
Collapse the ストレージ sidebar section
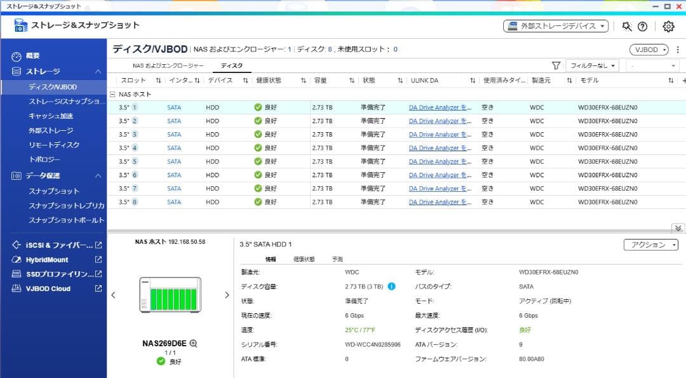click(x=99, y=71)
